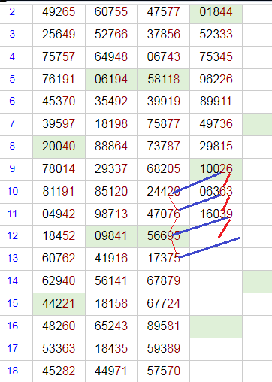Select highlighted cell 09841
This screenshot has width=272, height=382.
[111, 236]
